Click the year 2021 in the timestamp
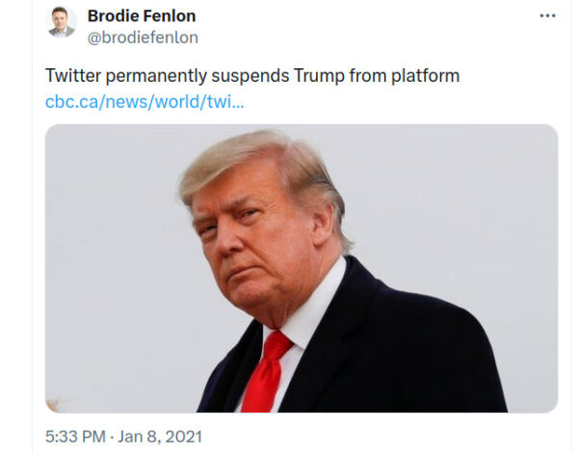 coord(184,437)
